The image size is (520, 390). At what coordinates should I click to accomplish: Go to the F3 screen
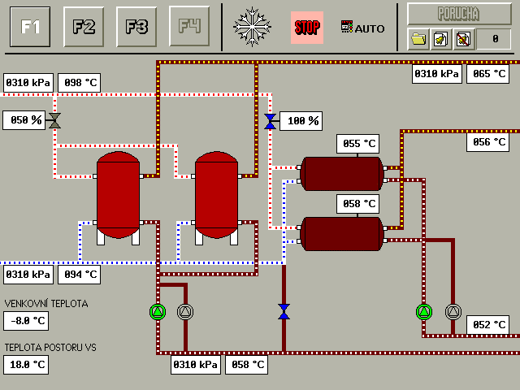(x=136, y=27)
